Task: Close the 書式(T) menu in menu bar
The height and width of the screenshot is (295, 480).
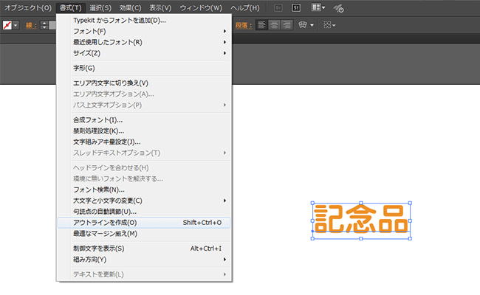Action: pos(70,8)
